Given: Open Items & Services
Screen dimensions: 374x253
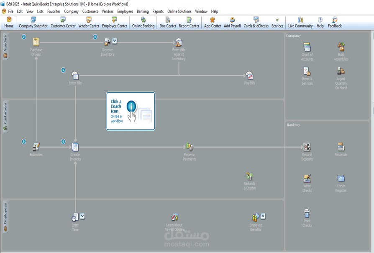Looking at the screenshot, I should click(x=307, y=71).
